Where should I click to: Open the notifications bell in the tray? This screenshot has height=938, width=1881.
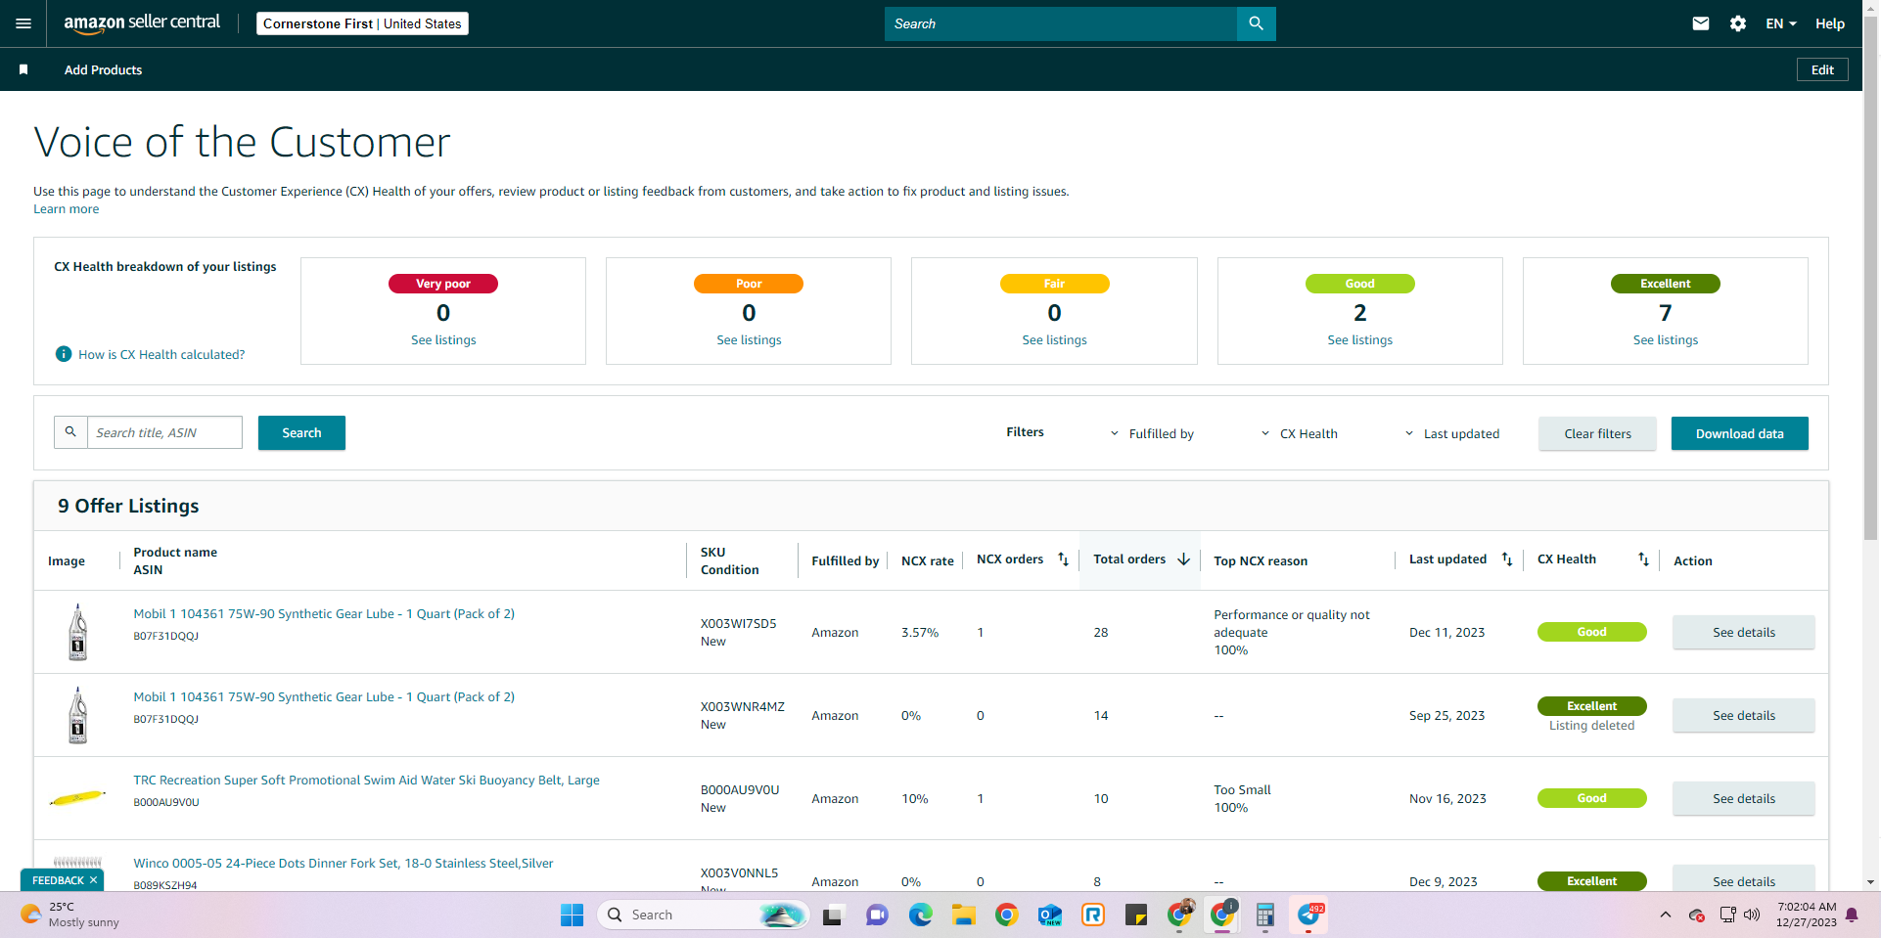tap(1852, 915)
